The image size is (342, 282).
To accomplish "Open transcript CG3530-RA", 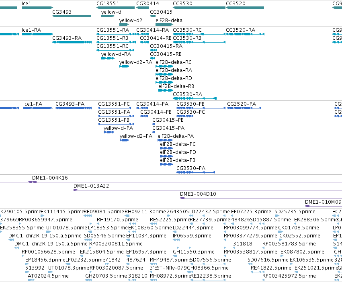I will [188, 94].
